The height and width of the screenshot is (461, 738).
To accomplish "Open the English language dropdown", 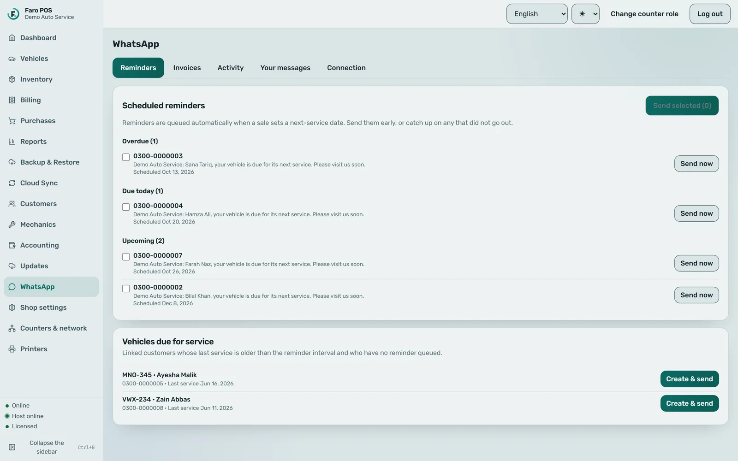I will point(537,14).
